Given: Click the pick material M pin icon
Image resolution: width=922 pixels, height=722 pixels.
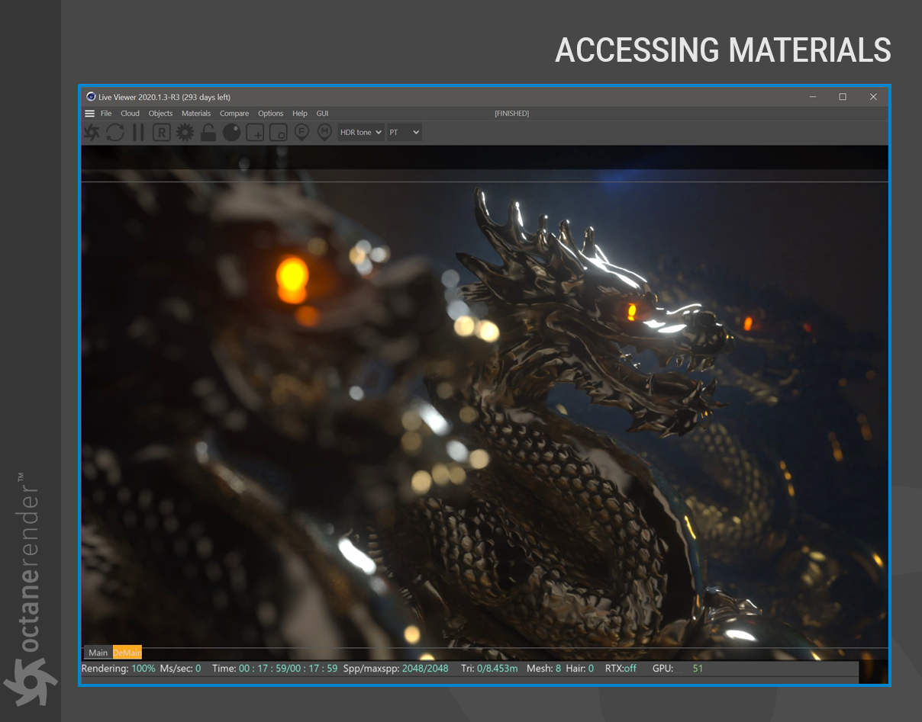Looking at the screenshot, I should coord(324,133).
